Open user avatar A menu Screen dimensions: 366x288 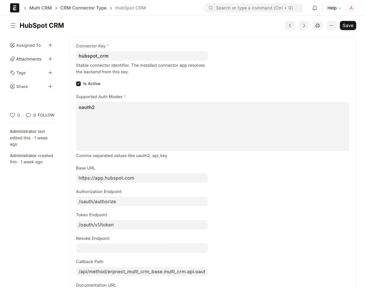pyautogui.click(x=351, y=8)
